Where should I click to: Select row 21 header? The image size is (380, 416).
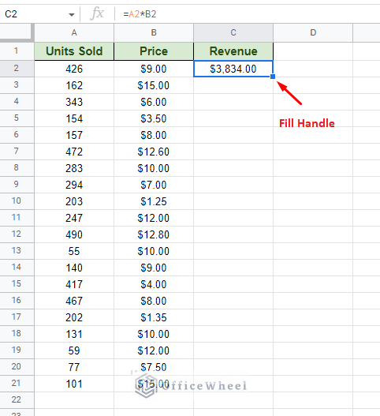17,384
